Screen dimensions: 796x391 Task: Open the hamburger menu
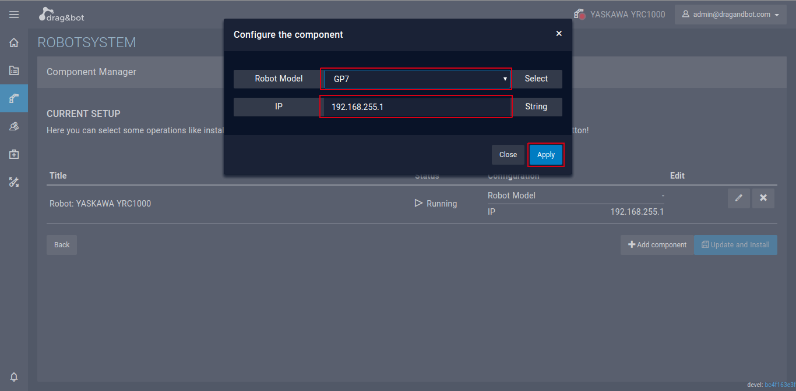click(x=14, y=15)
